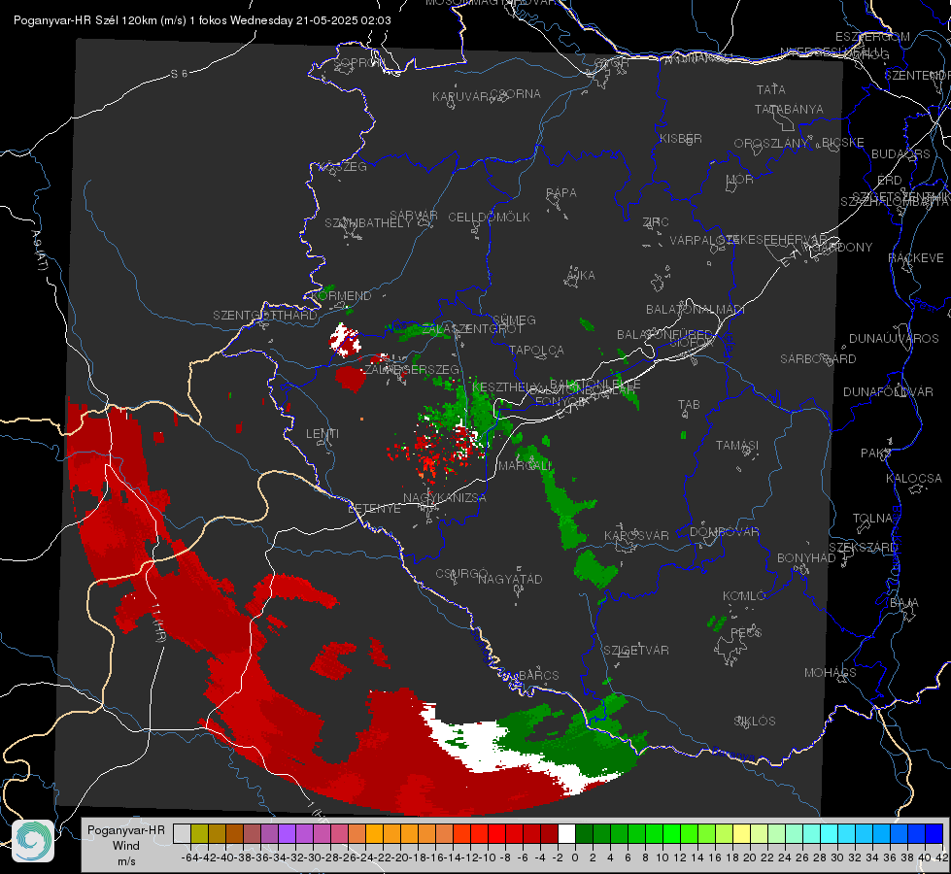Click the Poganyvar-HR legend title

click(125, 829)
